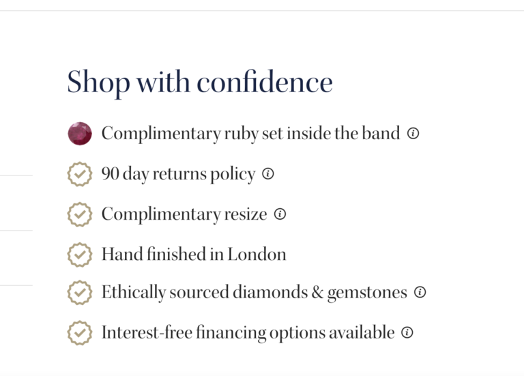Click badge checkmark beside 90 day returns
524x376 pixels.
pyautogui.click(x=80, y=174)
